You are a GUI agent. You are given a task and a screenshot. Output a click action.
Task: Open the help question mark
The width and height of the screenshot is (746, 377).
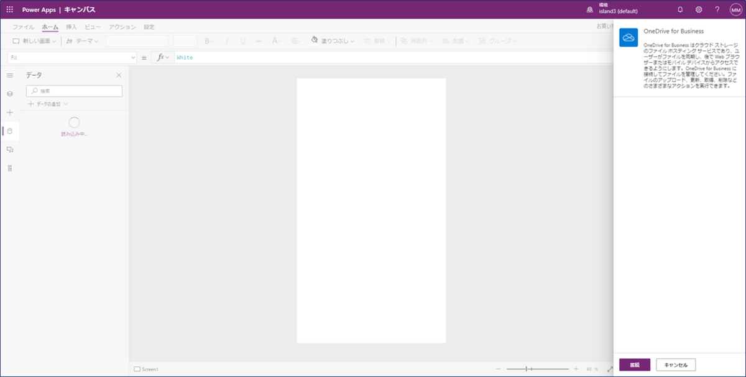(x=717, y=10)
